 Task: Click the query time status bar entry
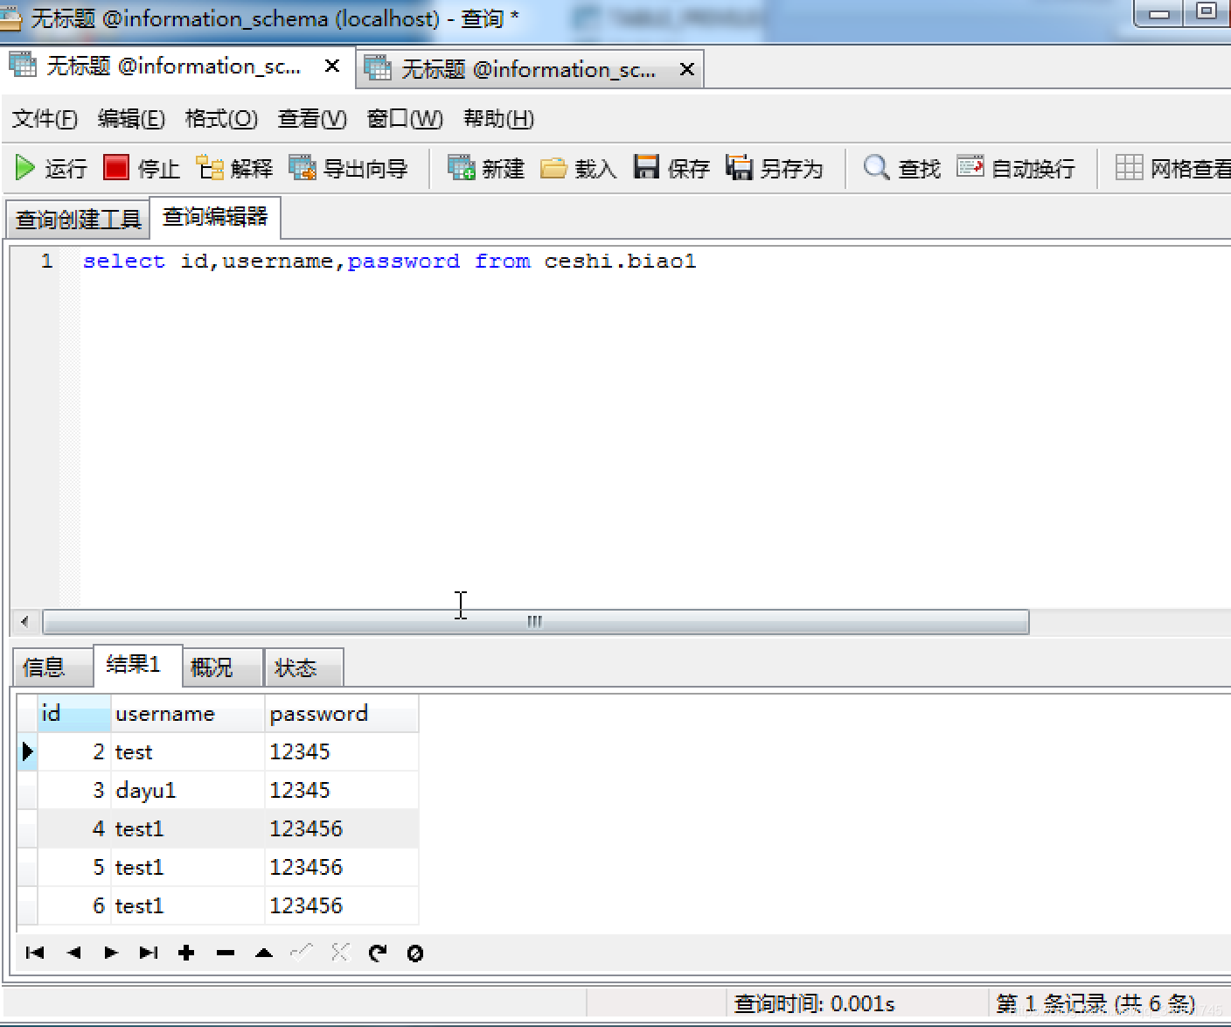tap(814, 1003)
